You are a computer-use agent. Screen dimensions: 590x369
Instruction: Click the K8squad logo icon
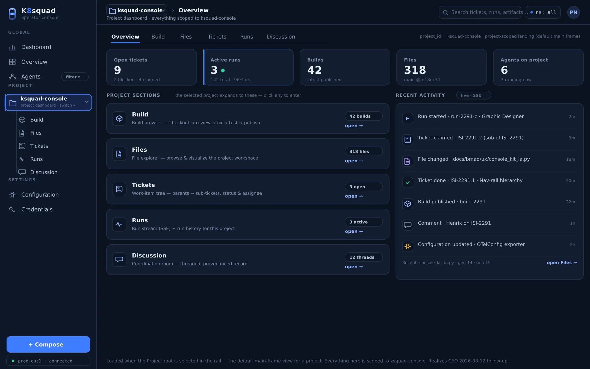click(12, 14)
